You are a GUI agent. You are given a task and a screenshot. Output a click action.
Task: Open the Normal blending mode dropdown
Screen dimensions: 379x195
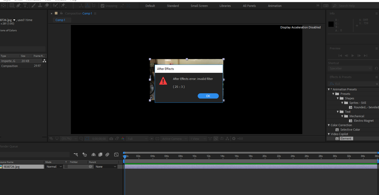54,167
